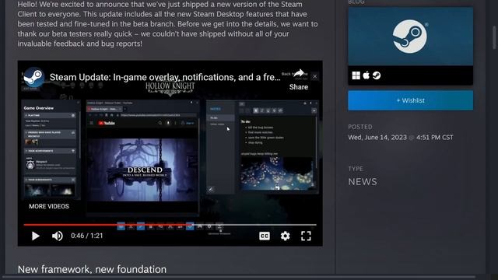The height and width of the screenshot is (280, 498).
Task: Click the New framework, new foundation heading
Action: [92, 269]
